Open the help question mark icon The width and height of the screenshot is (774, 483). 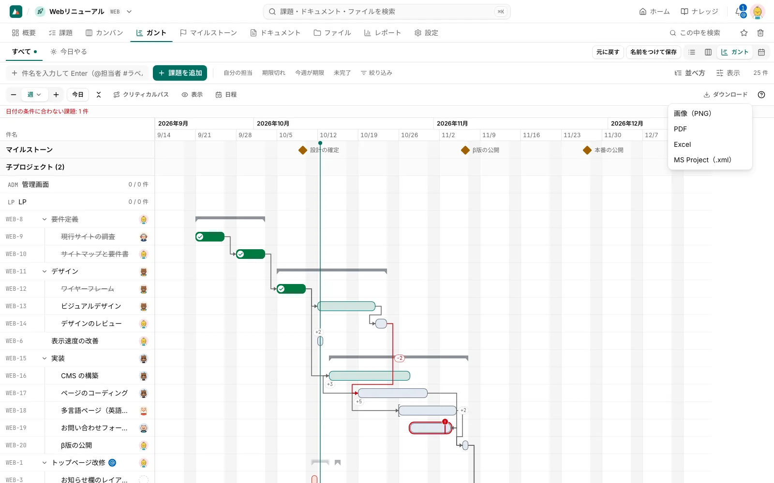(x=761, y=95)
